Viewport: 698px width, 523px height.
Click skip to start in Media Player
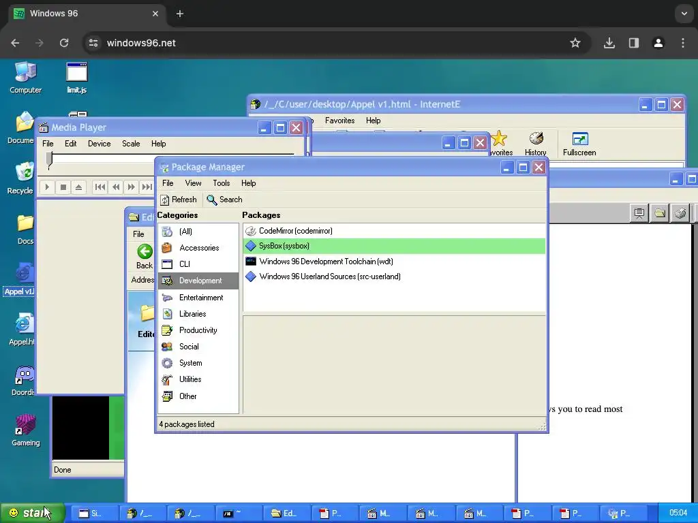click(100, 187)
